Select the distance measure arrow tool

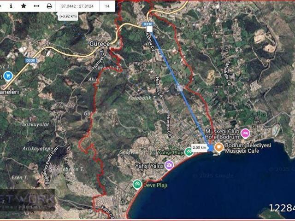[x=36, y=6]
